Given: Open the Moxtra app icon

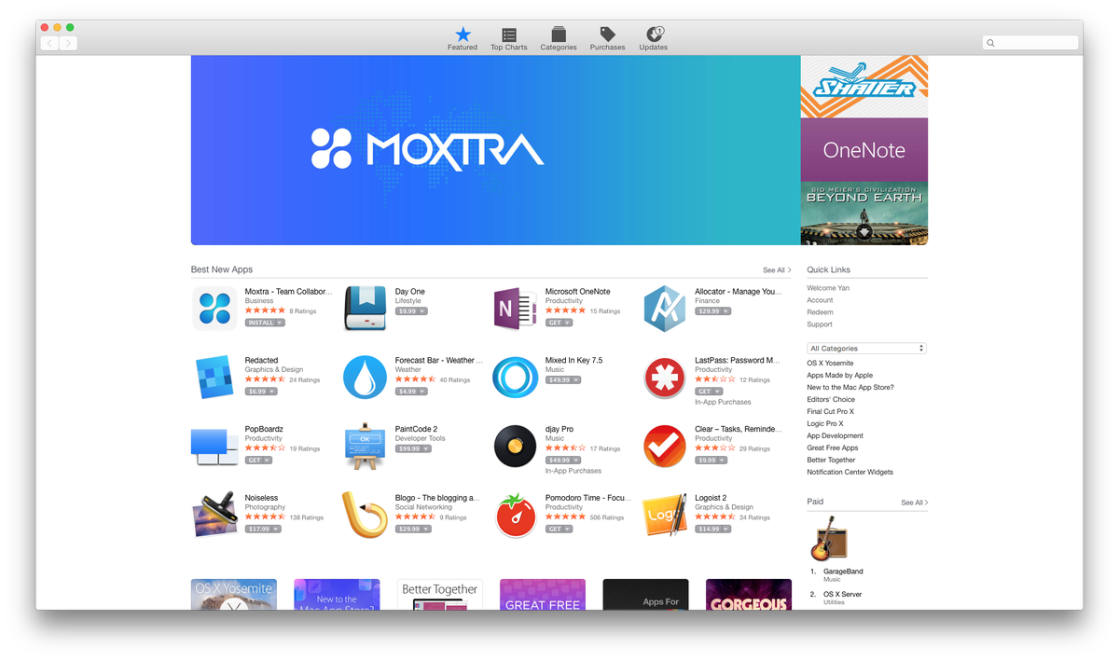Looking at the screenshot, I should tap(215, 308).
